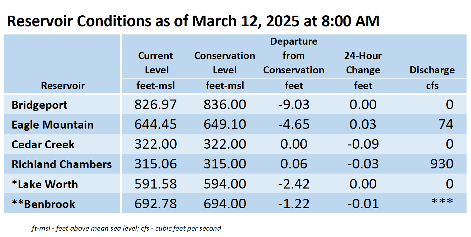Select the Reservoir column header

tap(63, 86)
